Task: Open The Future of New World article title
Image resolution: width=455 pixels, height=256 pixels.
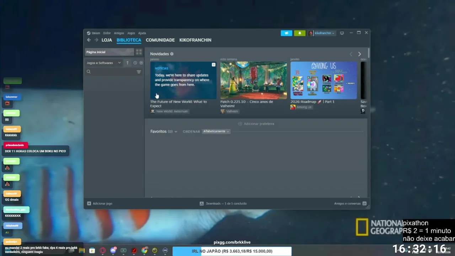Action: point(178,104)
